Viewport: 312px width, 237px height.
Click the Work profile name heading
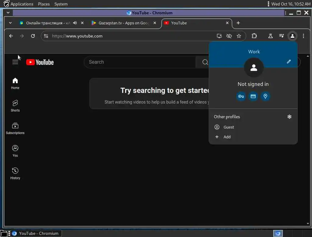click(x=254, y=52)
